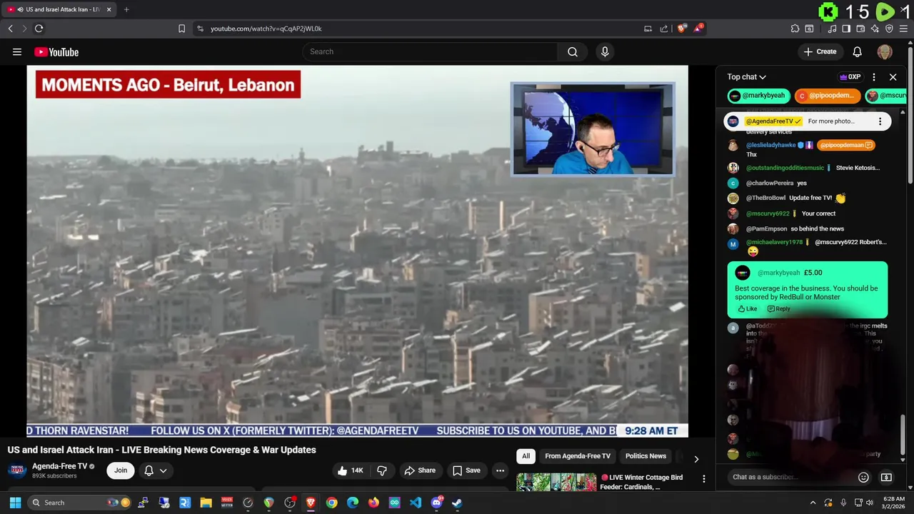Go back to the previous page
Viewport: 914px width, 514px height.
pos(10,29)
